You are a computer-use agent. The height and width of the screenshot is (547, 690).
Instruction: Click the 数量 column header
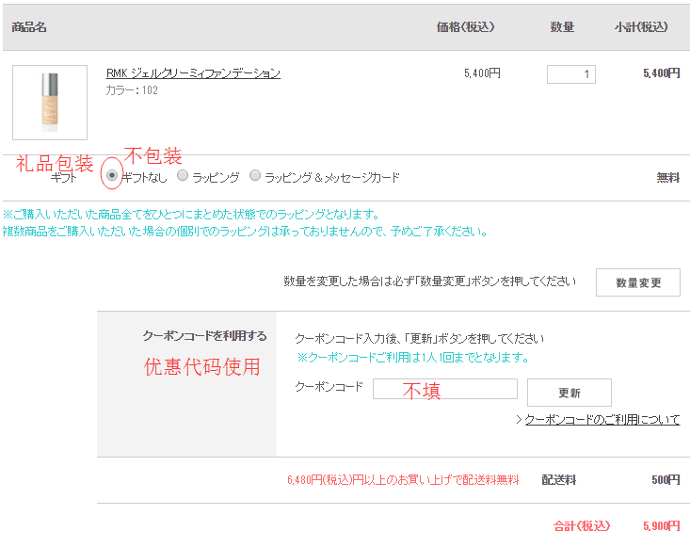(x=562, y=27)
